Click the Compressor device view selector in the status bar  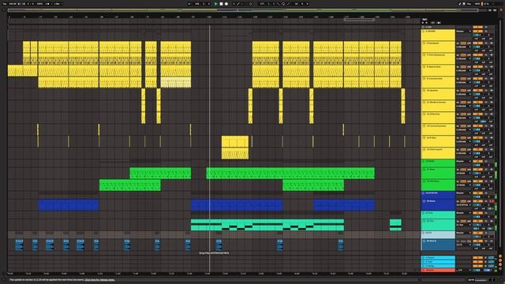point(481,280)
